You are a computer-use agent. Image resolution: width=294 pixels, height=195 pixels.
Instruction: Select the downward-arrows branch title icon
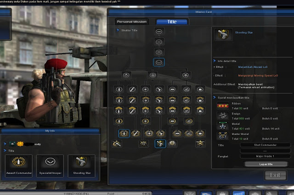click(153, 75)
